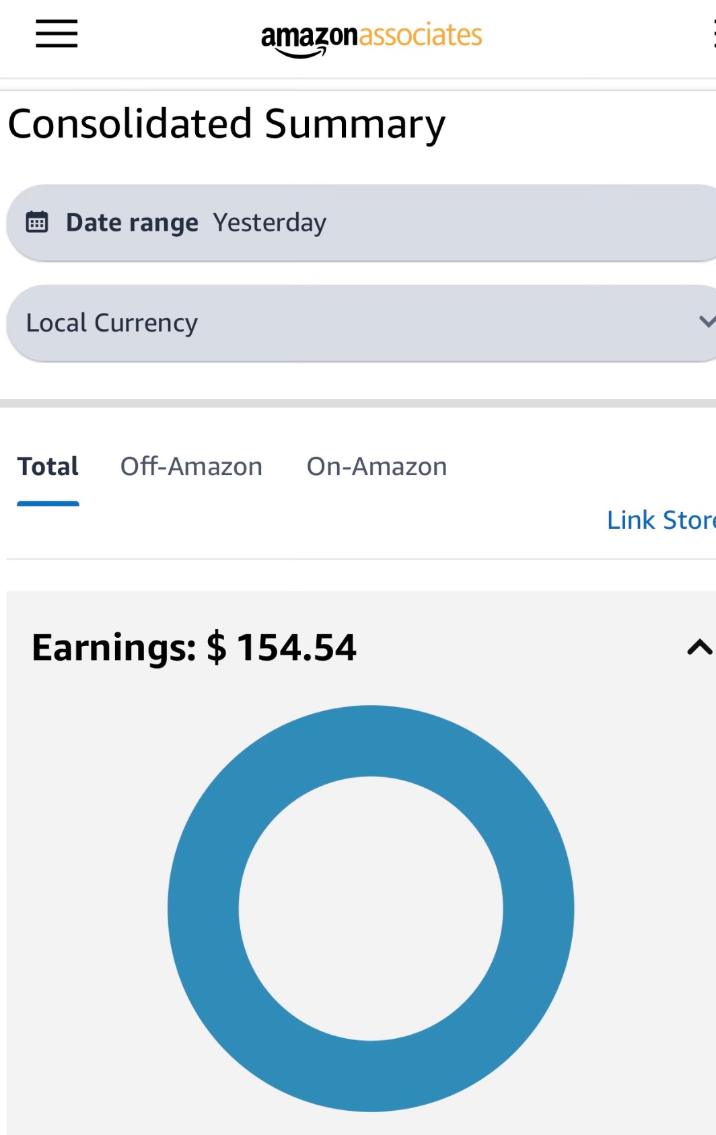This screenshot has height=1135, width=716.
Task: Expand the Local Currency dropdown arrow
Action: [x=706, y=322]
